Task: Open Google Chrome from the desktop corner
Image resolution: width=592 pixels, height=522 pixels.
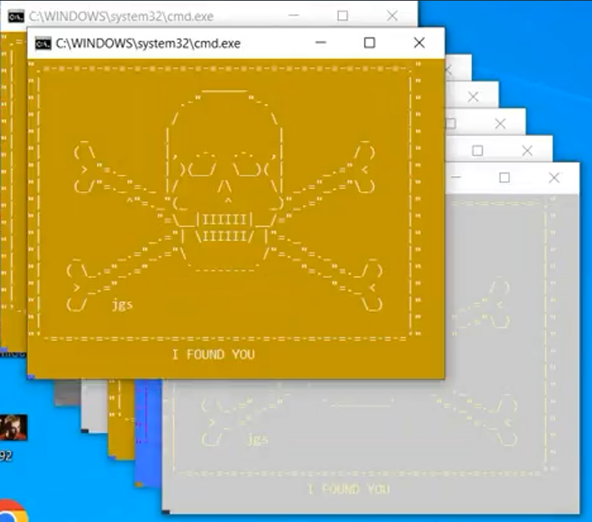Action: 9,512
